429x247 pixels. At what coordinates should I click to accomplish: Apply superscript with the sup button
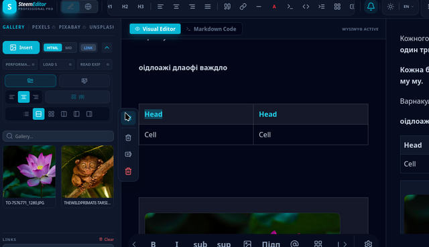click(x=224, y=244)
